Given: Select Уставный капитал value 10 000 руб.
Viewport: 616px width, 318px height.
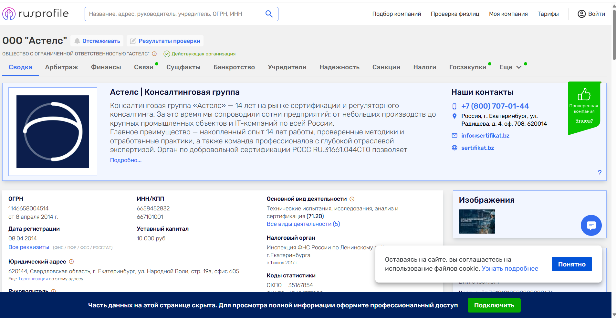Looking at the screenshot, I should 151,238.
